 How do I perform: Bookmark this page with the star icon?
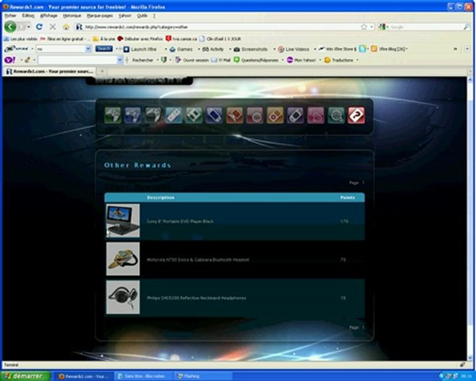click(x=364, y=27)
